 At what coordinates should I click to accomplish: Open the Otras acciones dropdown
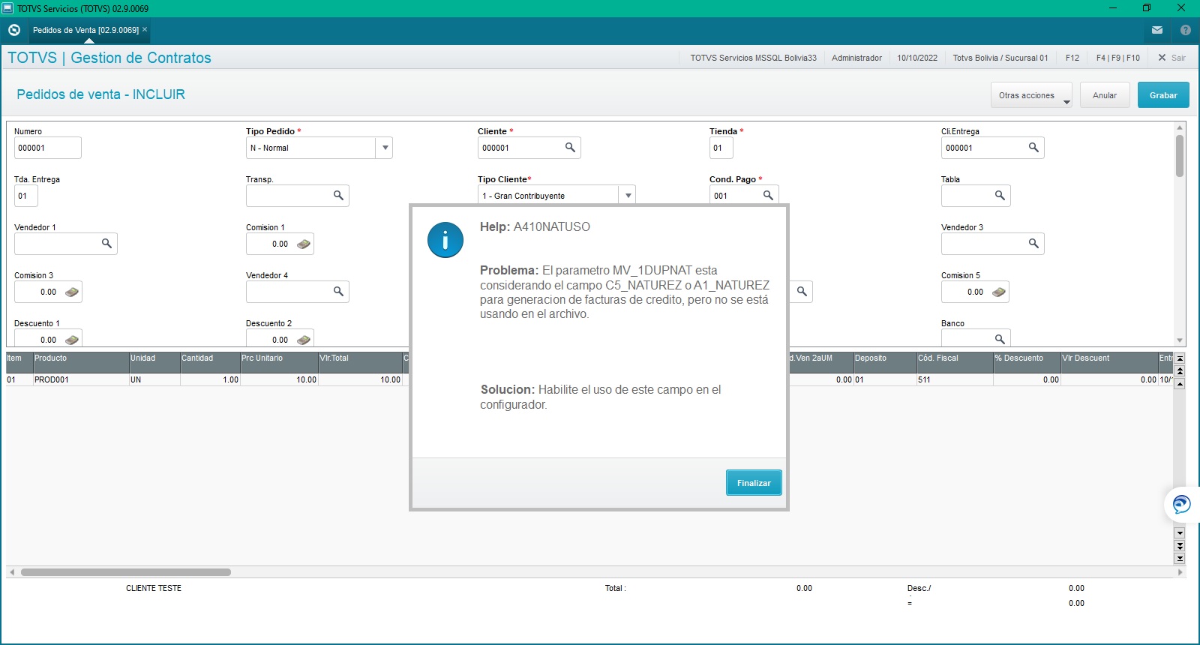coord(1031,95)
